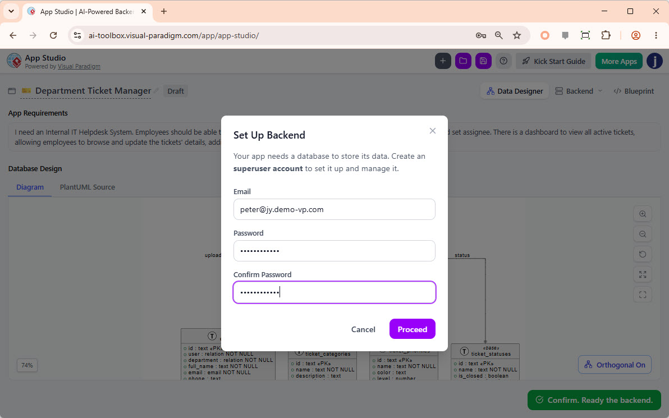Save the app using the disk icon

[x=483, y=61]
